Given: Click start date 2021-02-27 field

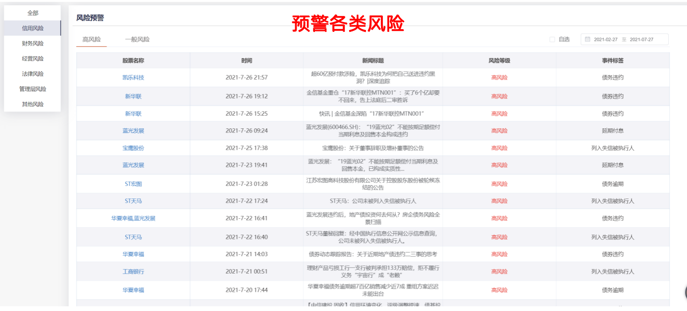Looking at the screenshot, I should click(x=606, y=39).
